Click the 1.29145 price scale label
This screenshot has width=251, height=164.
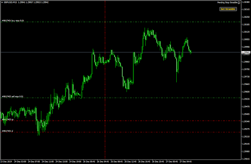tap(246, 144)
